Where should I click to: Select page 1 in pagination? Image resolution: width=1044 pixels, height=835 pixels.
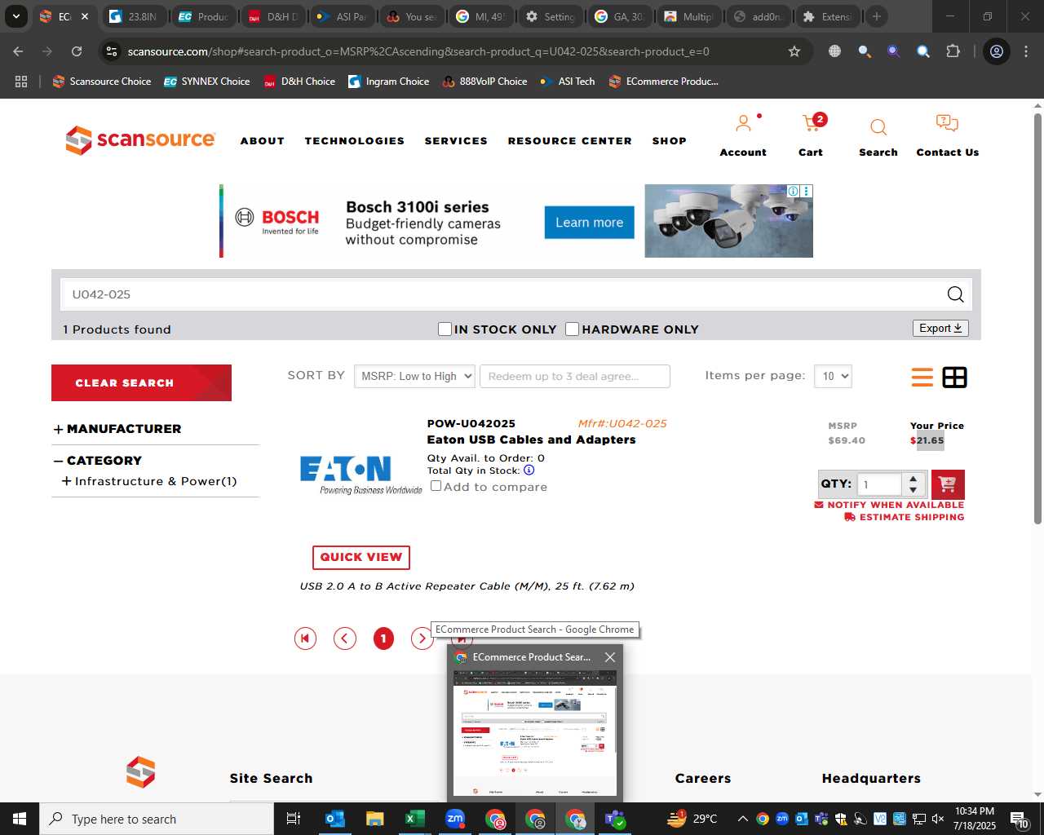point(383,638)
